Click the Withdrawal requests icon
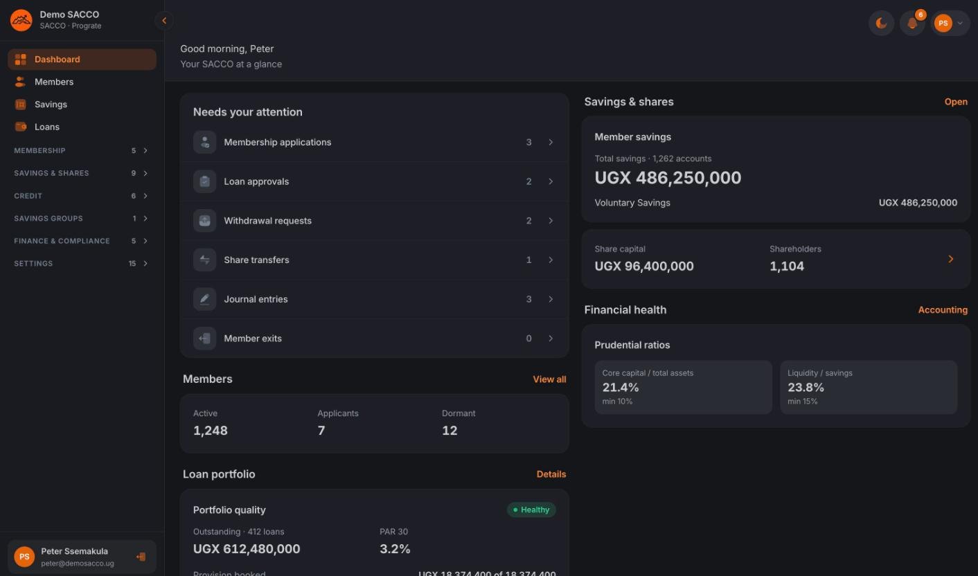The width and height of the screenshot is (978, 576). click(204, 221)
